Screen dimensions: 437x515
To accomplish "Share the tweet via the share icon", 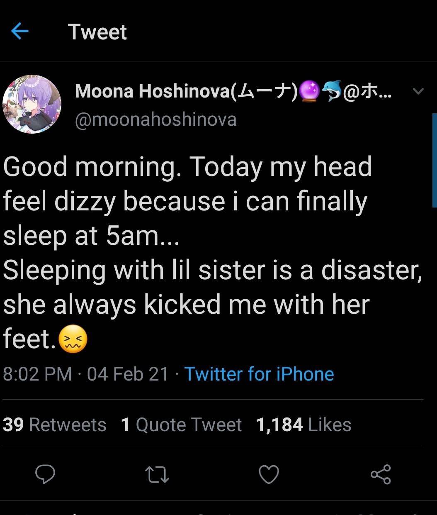I will pos(381,475).
